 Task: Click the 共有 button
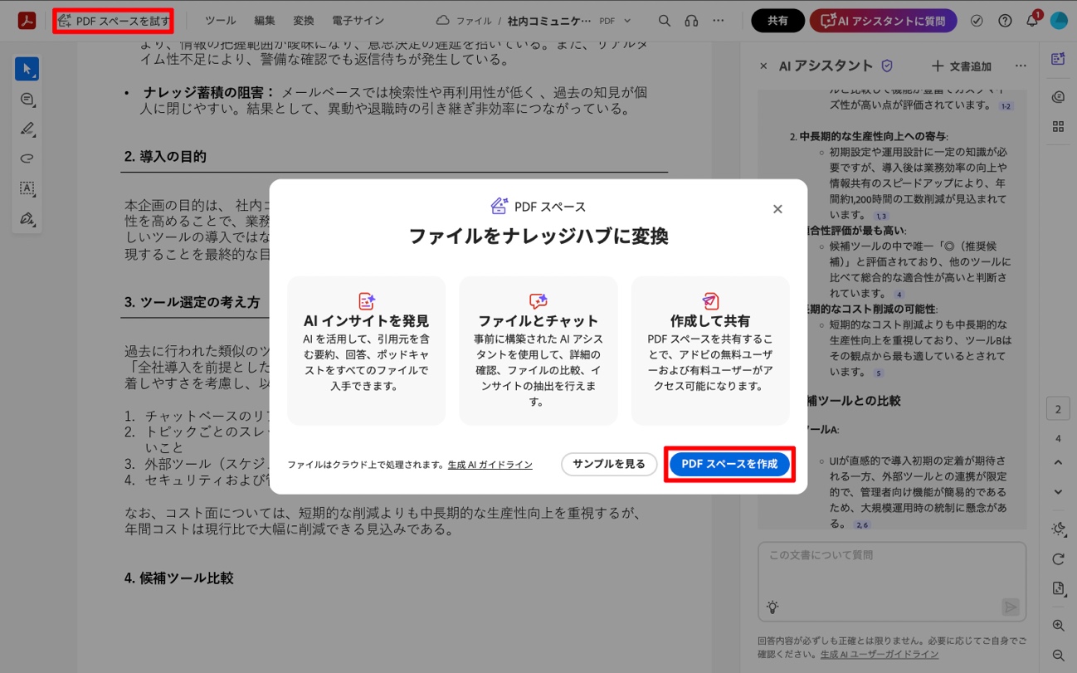[777, 21]
